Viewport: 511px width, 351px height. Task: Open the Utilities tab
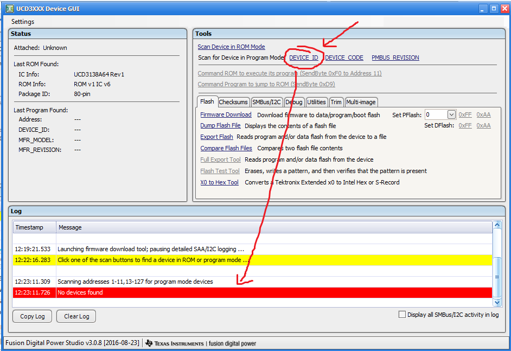coord(316,102)
